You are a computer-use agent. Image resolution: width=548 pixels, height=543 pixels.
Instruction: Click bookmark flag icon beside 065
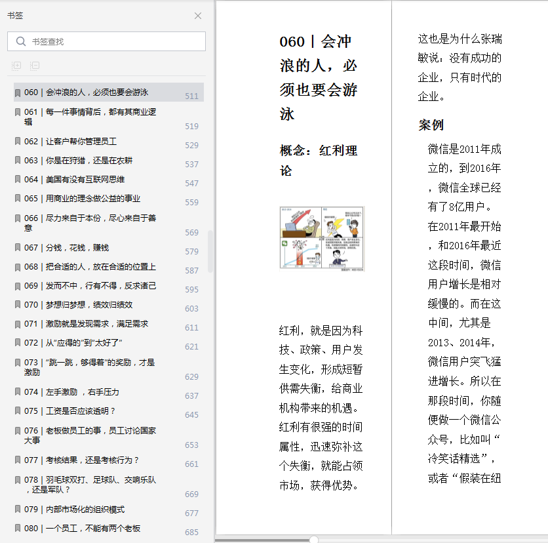pyautogui.click(x=18, y=198)
